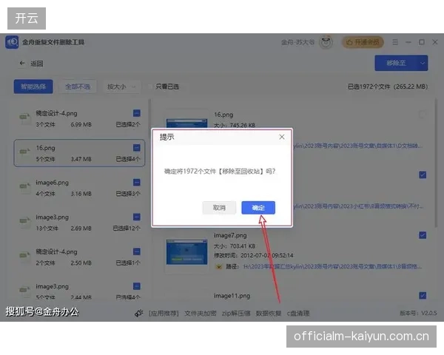Check the 16.png file checkbox in details

click(x=423, y=115)
